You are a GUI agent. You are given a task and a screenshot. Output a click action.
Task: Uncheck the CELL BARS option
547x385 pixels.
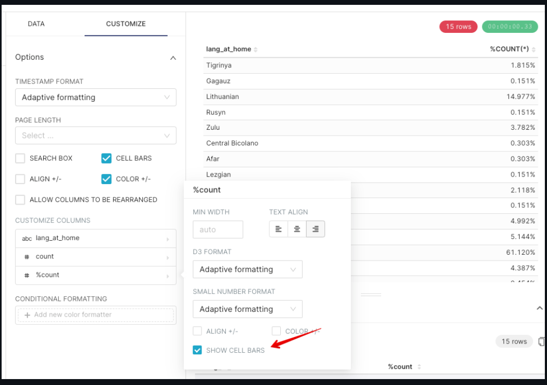point(106,158)
